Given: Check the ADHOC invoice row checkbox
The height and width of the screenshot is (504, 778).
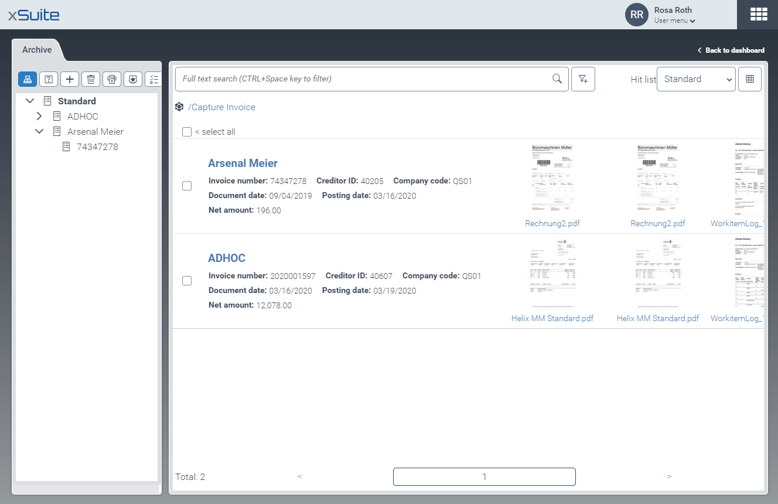Looking at the screenshot, I should pyautogui.click(x=187, y=281).
